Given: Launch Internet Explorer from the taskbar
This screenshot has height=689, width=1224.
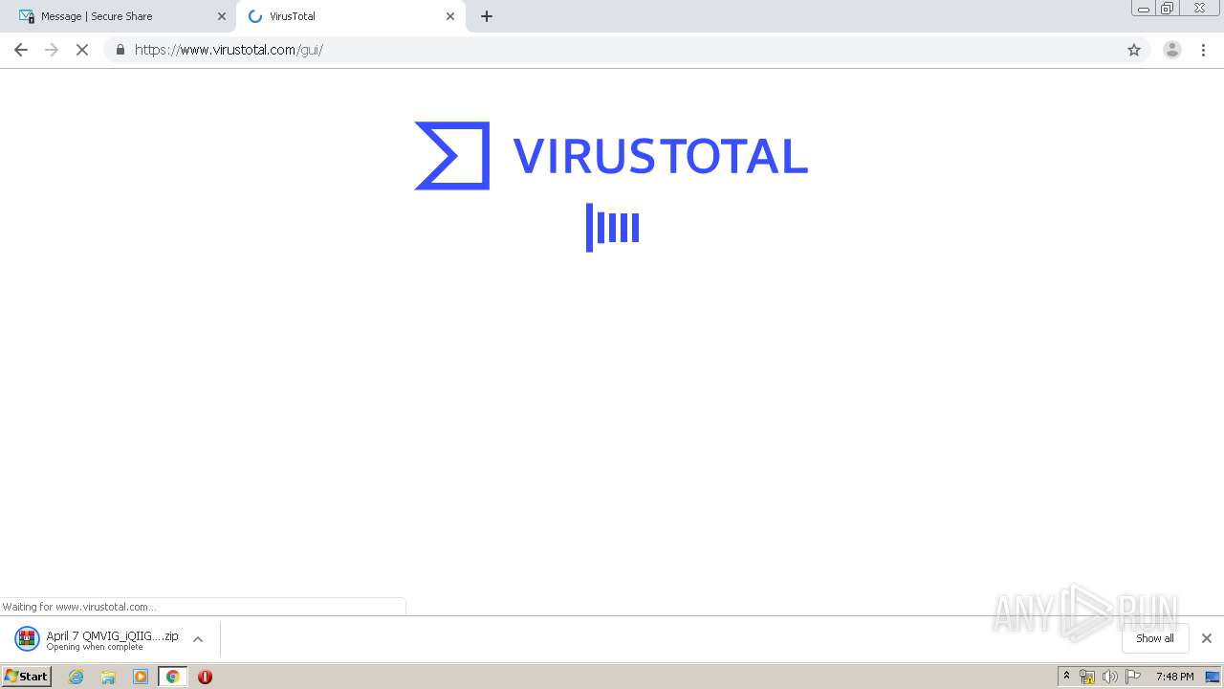Looking at the screenshot, I should coord(76,677).
